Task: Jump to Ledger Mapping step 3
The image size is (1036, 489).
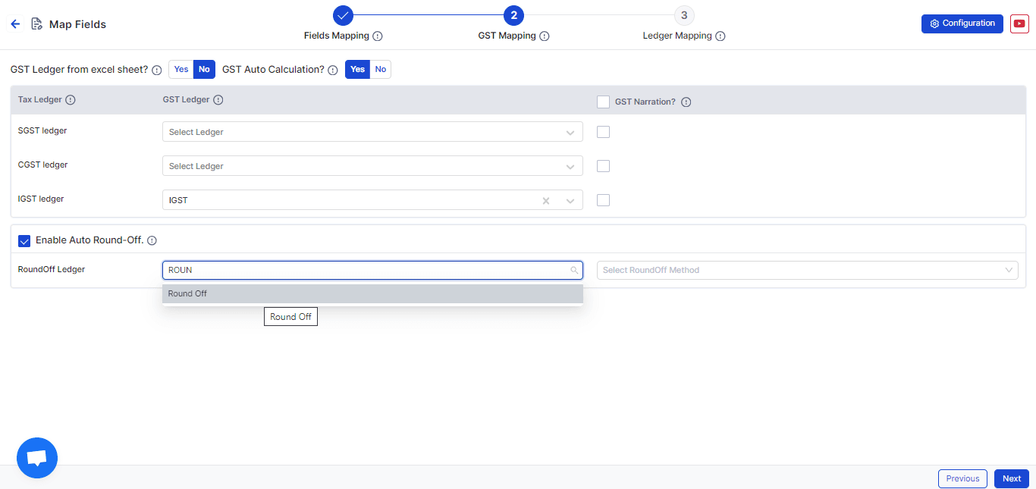Action: pyautogui.click(x=684, y=15)
